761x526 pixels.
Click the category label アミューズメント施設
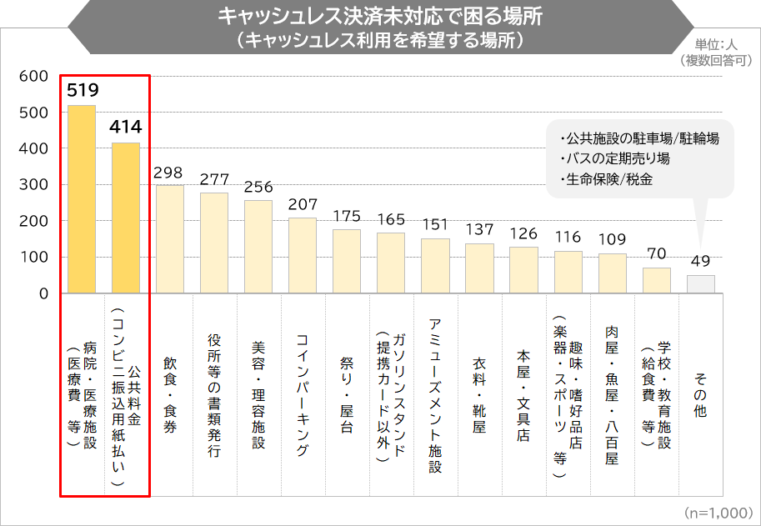(x=435, y=395)
